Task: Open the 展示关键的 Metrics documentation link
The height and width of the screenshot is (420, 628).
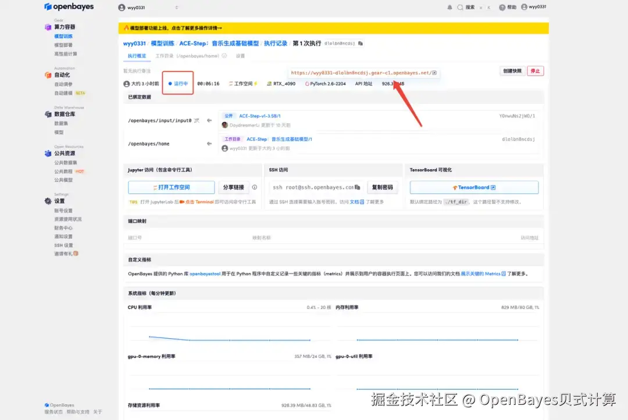Action: click(x=483, y=274)
